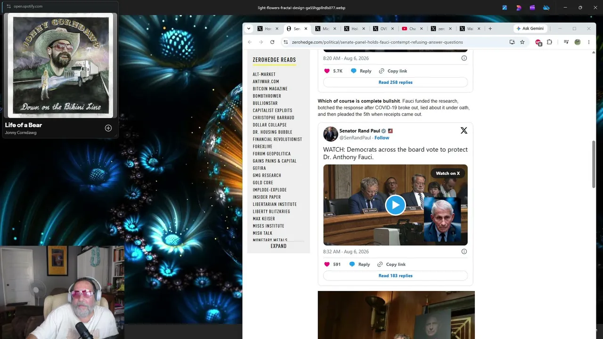
Task: Click the edit image icon in the Photos title bar
Action: [x=505, y=8]
